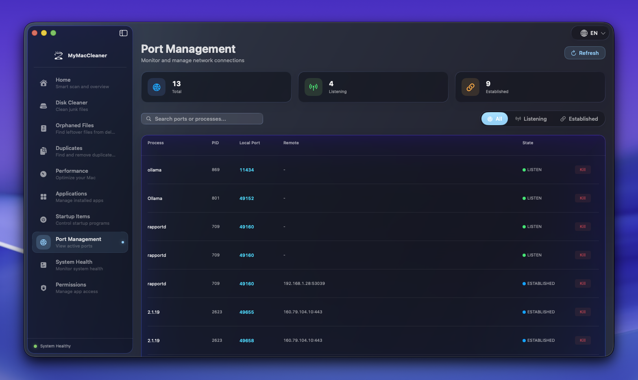Open the EN language dropdown
The width and height of the screenshot is (638, 380).
click(590, 33)
